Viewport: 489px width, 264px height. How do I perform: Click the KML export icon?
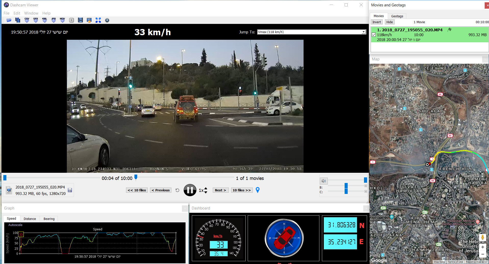coord(45,20)
